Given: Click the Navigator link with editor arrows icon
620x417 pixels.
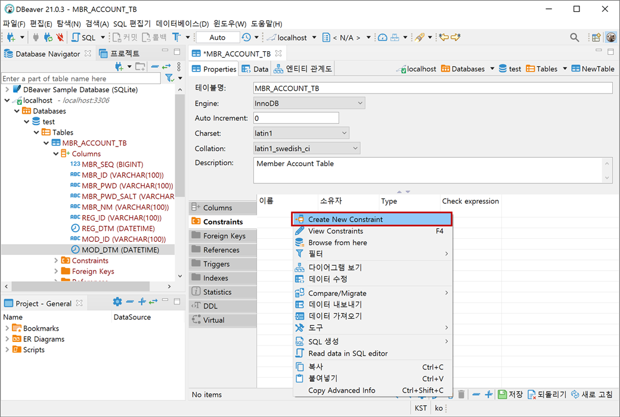Looking at the screenshot, I should point(166,67).
